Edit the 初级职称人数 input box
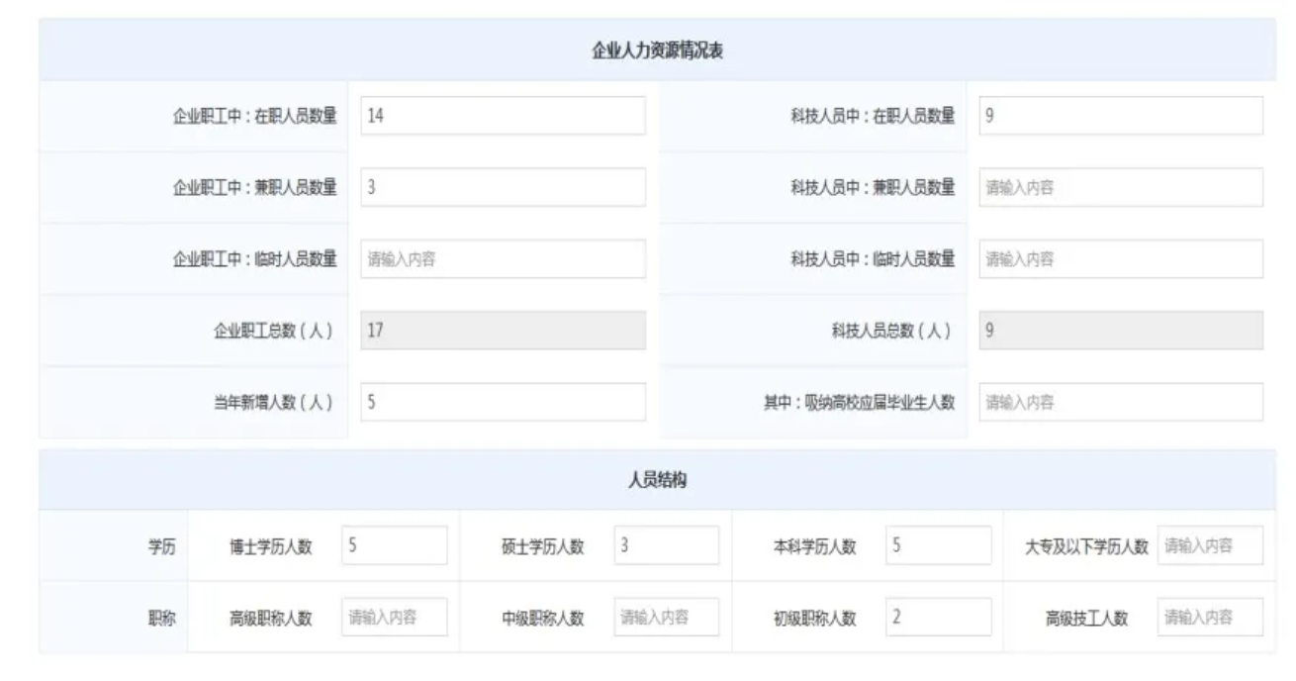The width and height of the screenshot is (1296, 681). click(x=938, y=618)
